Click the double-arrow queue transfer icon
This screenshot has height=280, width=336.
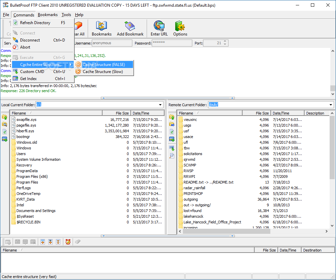point(58,242)
